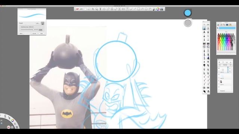Screen dimensions: 239x134
Task: Click the gray brush puck
Action: 188,23
